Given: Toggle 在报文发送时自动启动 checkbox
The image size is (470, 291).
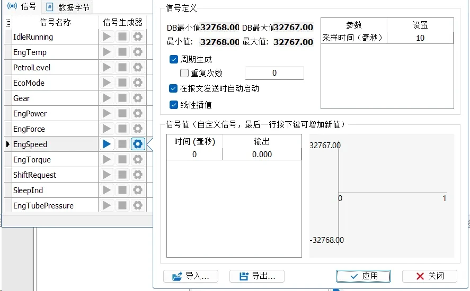Looking at the screenshot, I should click(x=173, y=88).
